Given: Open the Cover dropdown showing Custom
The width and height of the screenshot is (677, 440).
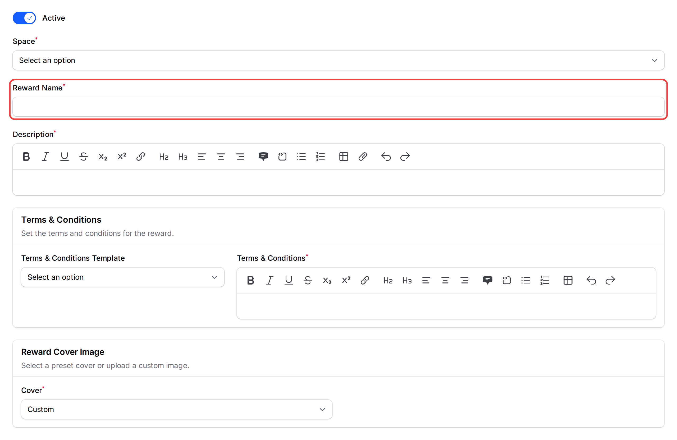Looking at the screenshot, I should click(x=176, y=409).
